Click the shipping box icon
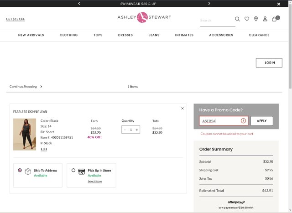Screen dimensions: 292x213 tap(28, 171)
